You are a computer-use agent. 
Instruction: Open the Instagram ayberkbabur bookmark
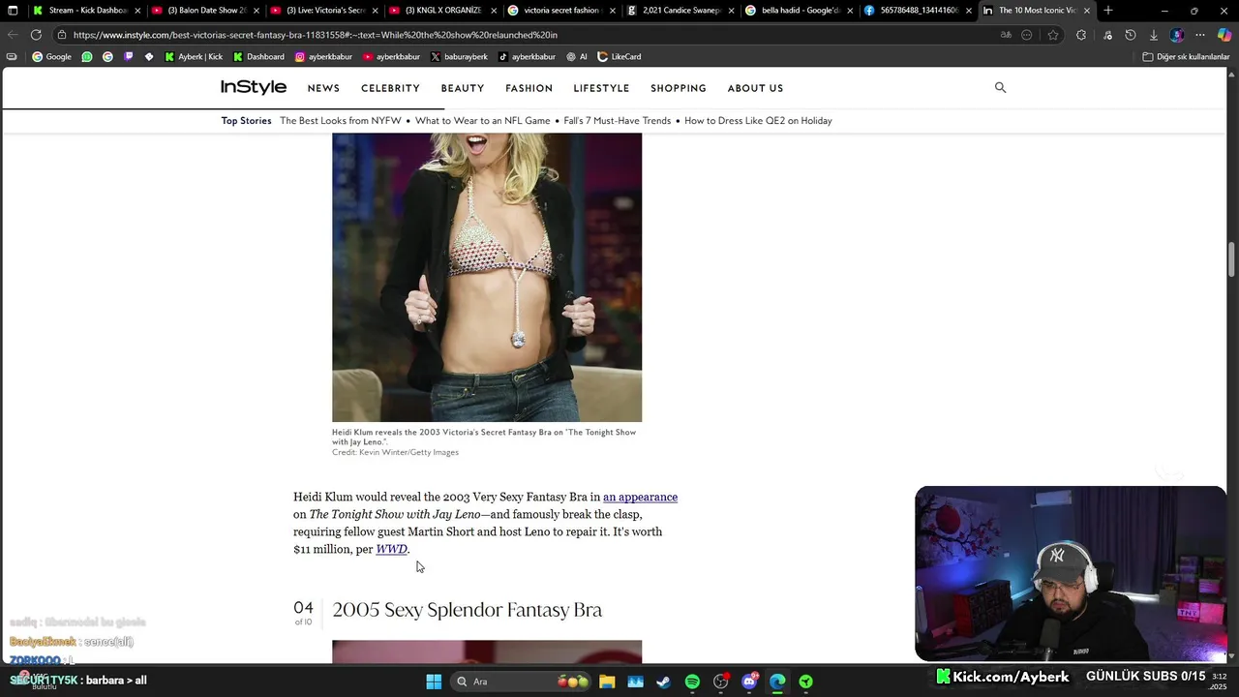click(323, 56)
